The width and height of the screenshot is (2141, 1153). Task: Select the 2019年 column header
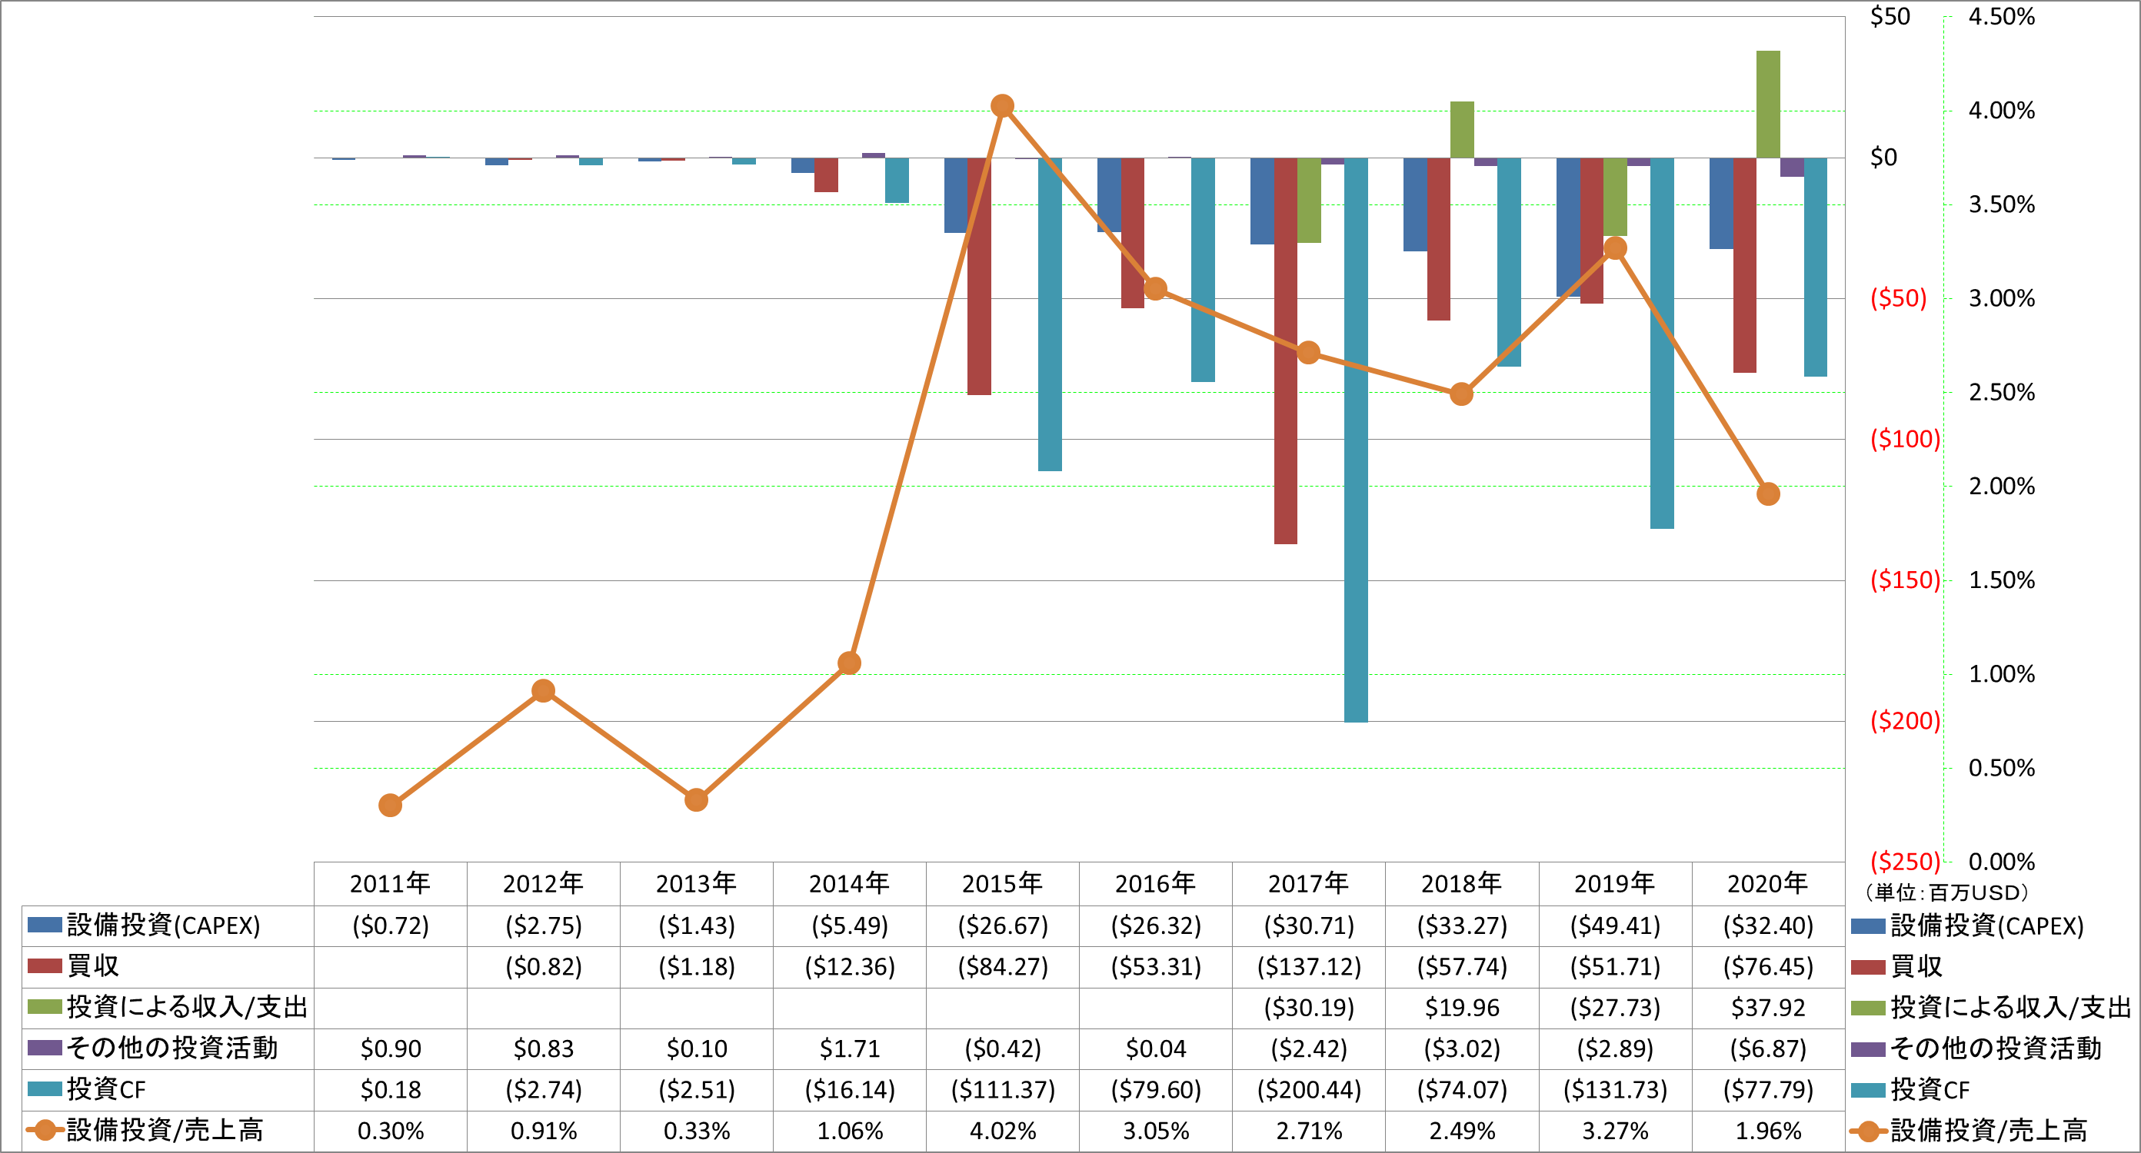point(1614,883)
